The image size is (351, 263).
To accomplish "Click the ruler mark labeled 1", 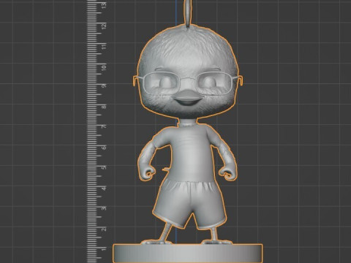I will pyautogui.click(x=104, y=249).
